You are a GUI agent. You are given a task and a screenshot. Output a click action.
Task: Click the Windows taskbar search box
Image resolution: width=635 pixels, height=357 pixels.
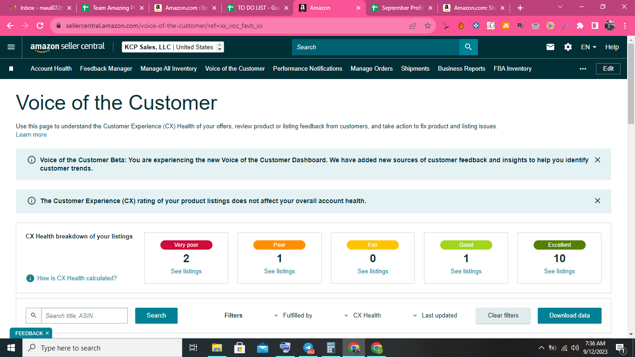102,348
